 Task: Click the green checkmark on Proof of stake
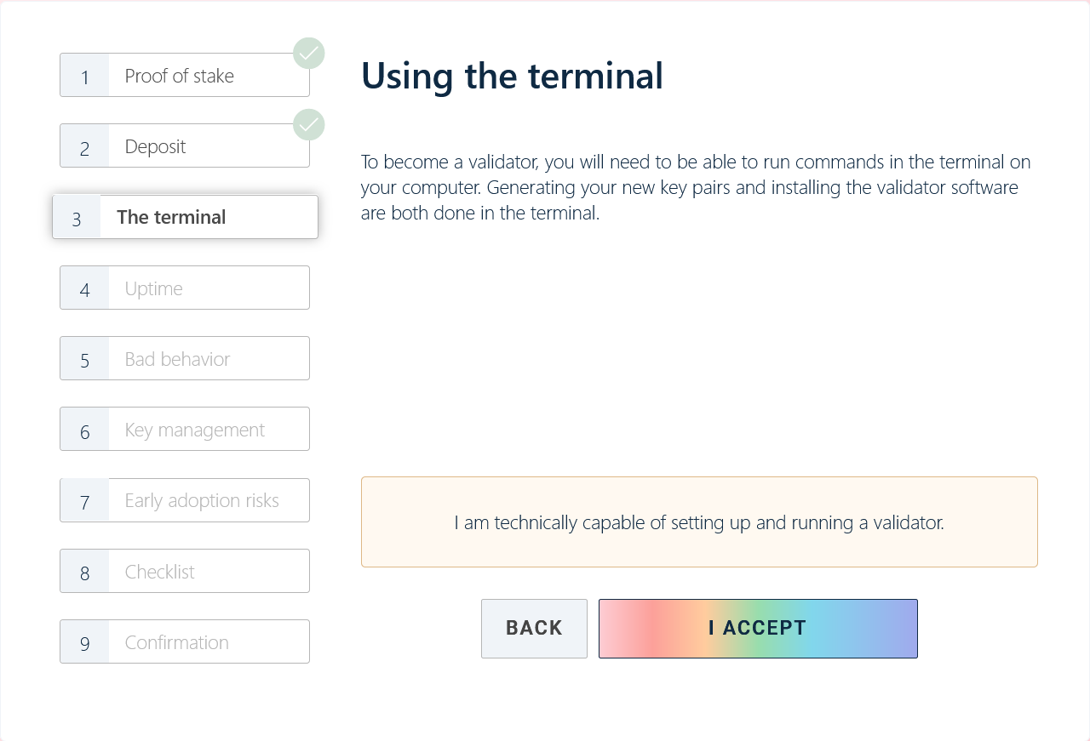(x=308, y=54)
